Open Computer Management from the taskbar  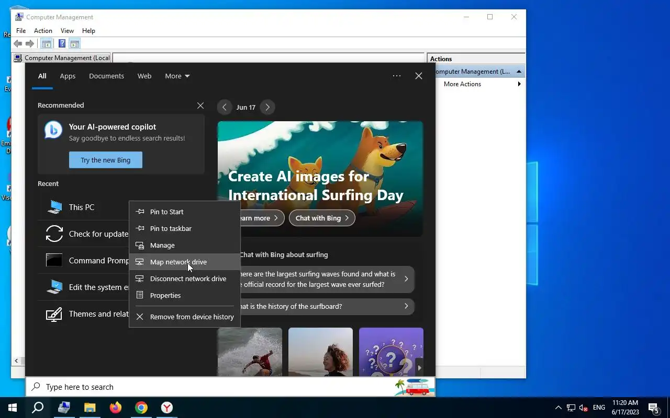(64, 408)
